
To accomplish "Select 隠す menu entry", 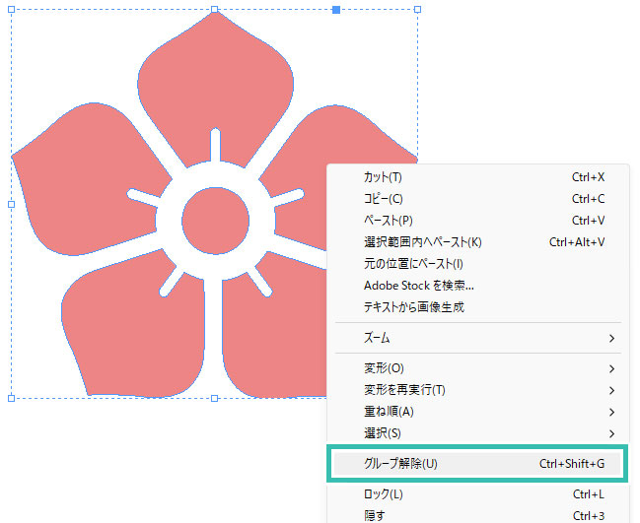I will [x=477, y=515].
